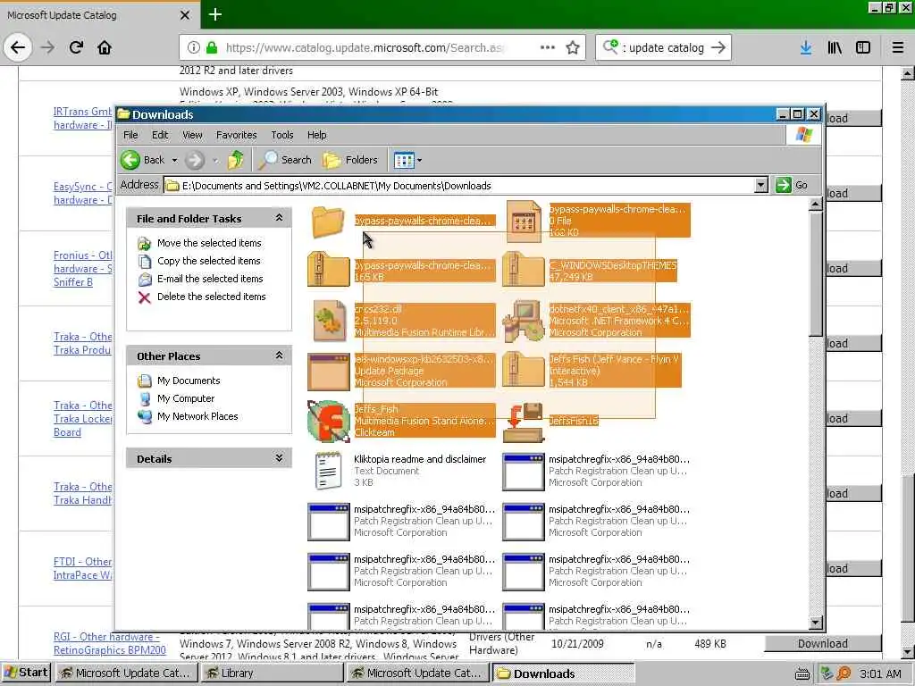The width and height of the screenshot is (915, 686).
Task: Open Explorer Search pane
Action: (285, 160)
